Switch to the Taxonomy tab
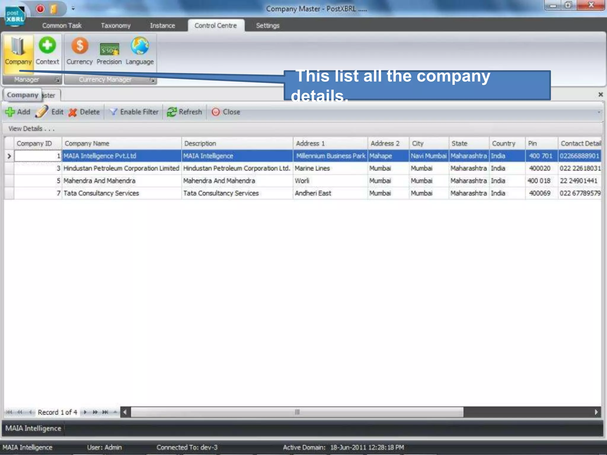Screen dimensions: 607x455 (x=116, y=25)
